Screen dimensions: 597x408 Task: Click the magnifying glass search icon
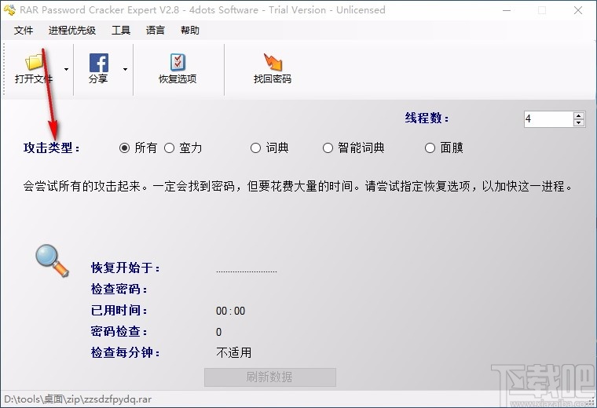point(52,260)
